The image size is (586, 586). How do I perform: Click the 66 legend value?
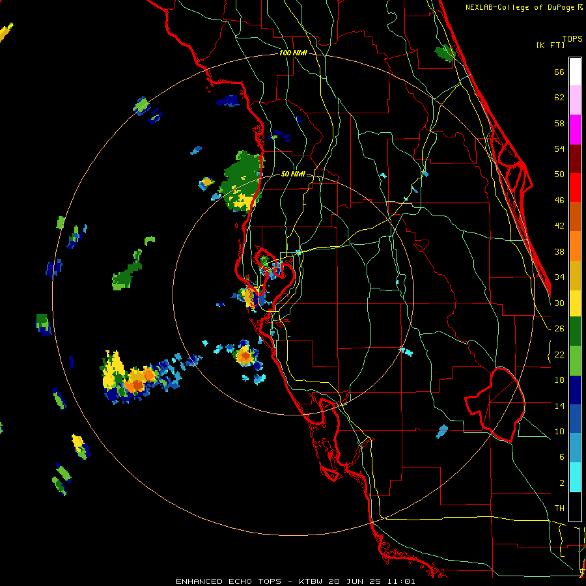(x=559, y=72)
